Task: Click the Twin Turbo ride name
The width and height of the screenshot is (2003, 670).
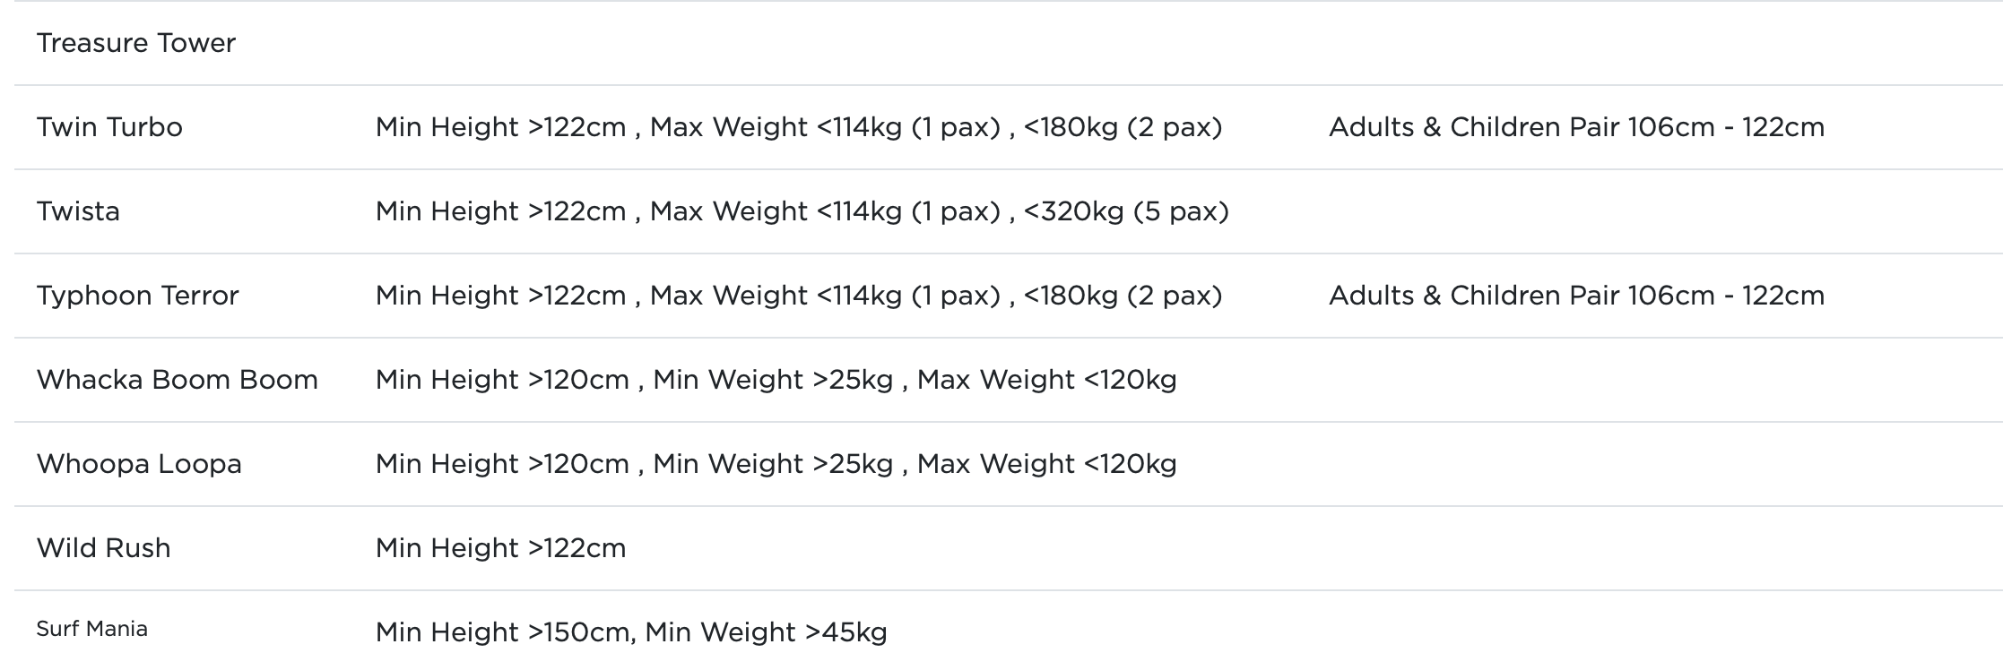Action: coord(109,127)
